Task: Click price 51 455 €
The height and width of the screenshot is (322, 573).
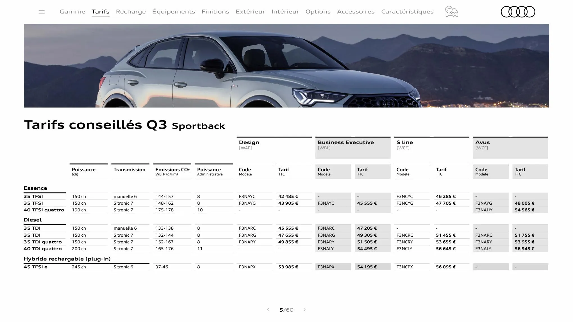Action: [x=446, y=235]
